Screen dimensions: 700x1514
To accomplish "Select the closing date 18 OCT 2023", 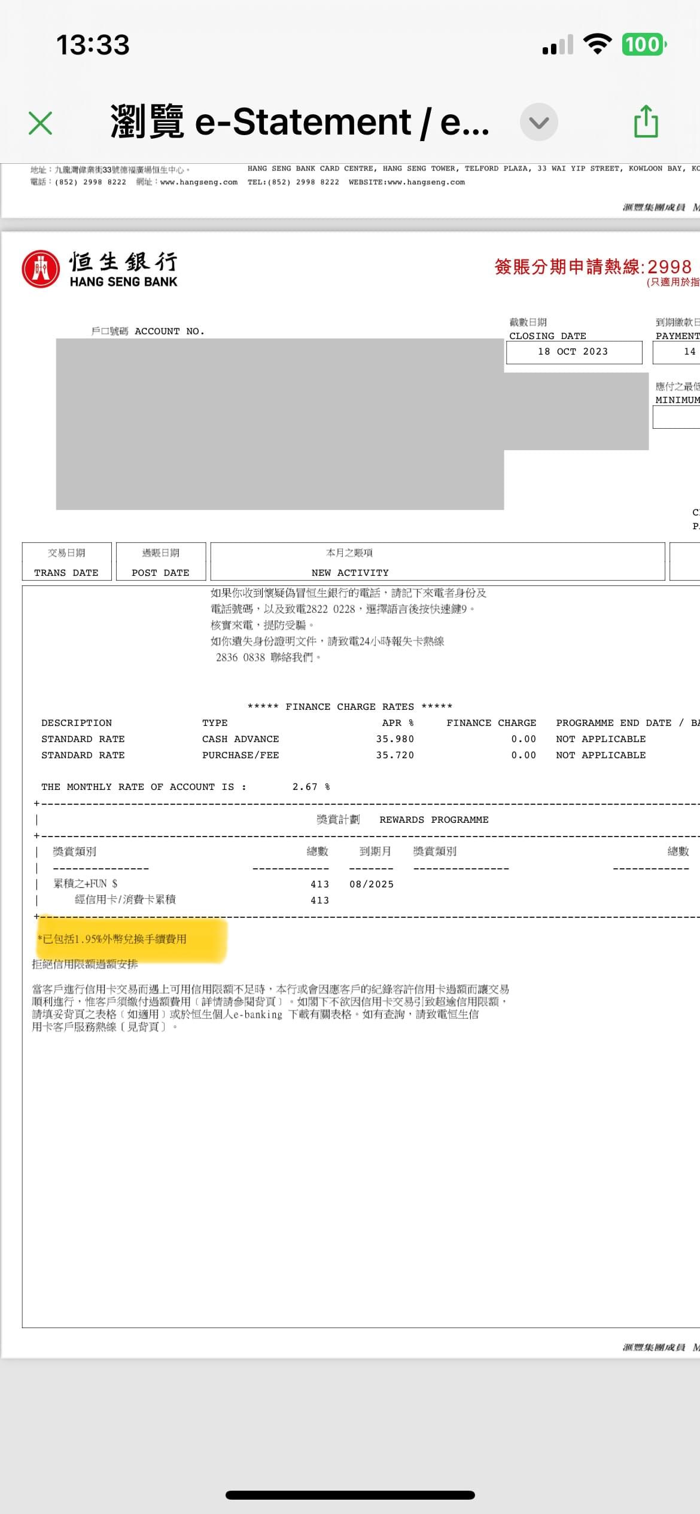I will (x=573, y=352).
